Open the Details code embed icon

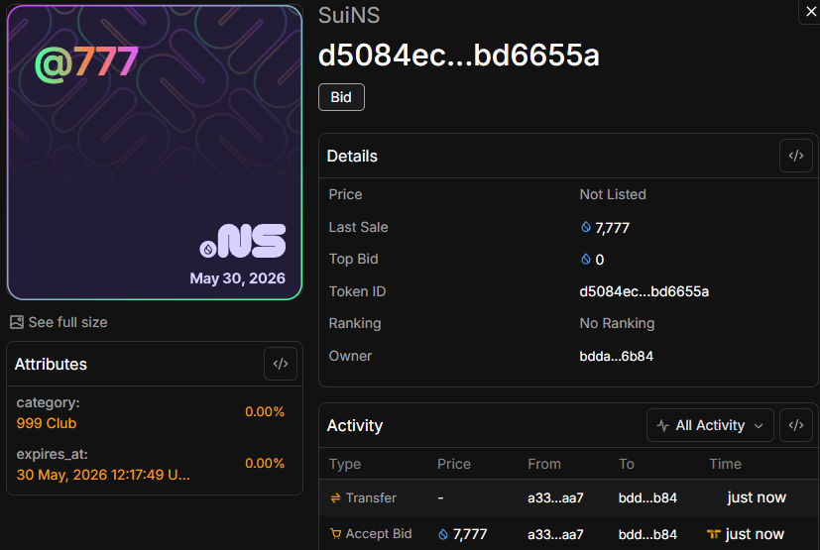795,156
